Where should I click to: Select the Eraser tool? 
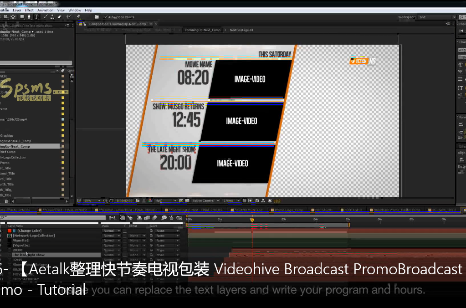click(x=59, y=17)
